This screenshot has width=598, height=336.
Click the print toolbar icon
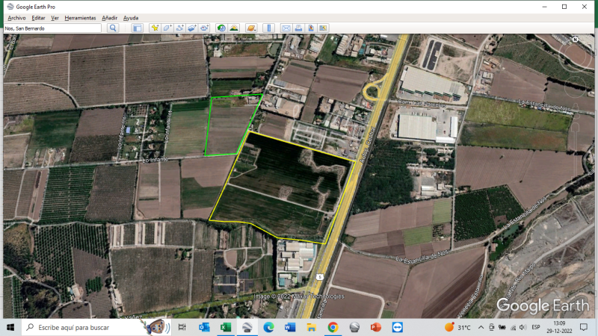298,28
